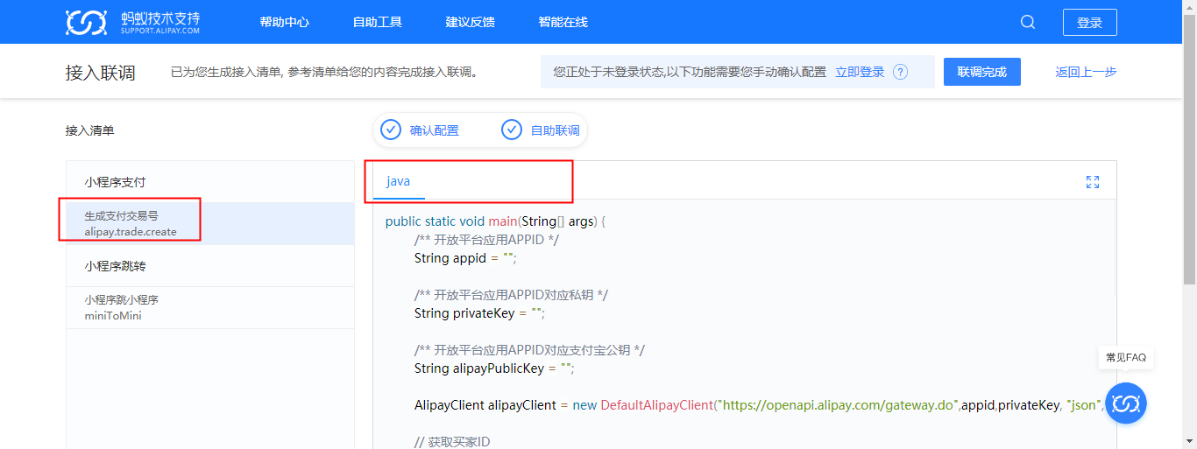Click the 接入清单 heading
Image resolution: width=1197 pixels, height=449 pixels.
pos(90,130)
